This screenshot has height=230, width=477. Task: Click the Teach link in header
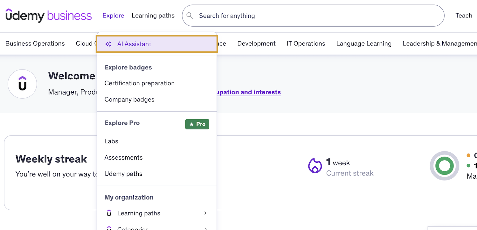coord(464,16)
